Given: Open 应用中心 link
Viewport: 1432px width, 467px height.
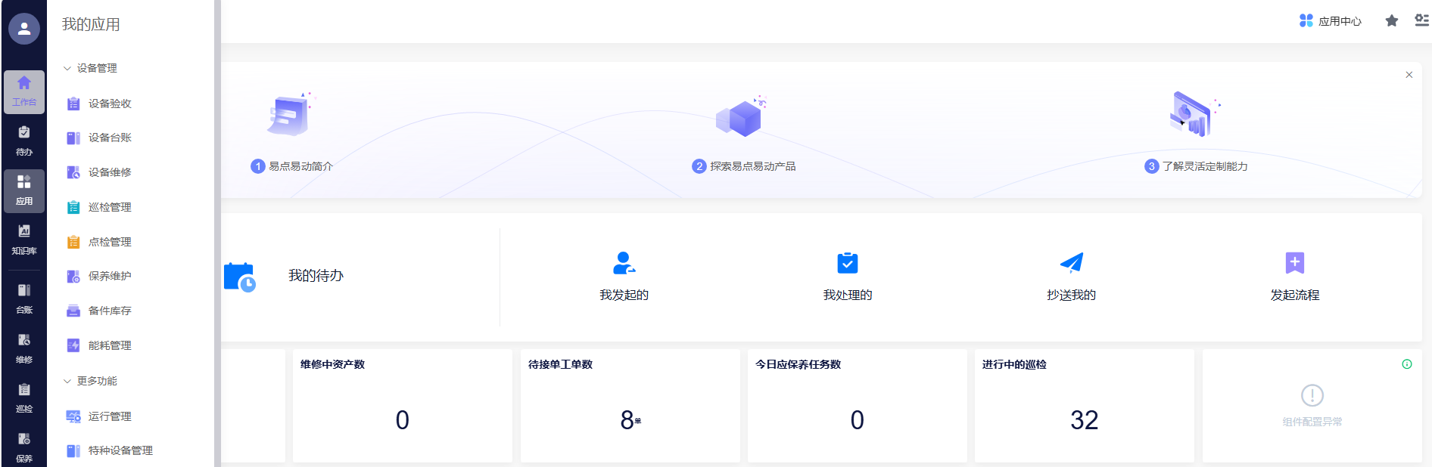Looking at the screenshot, I should tap(1330, 21).
